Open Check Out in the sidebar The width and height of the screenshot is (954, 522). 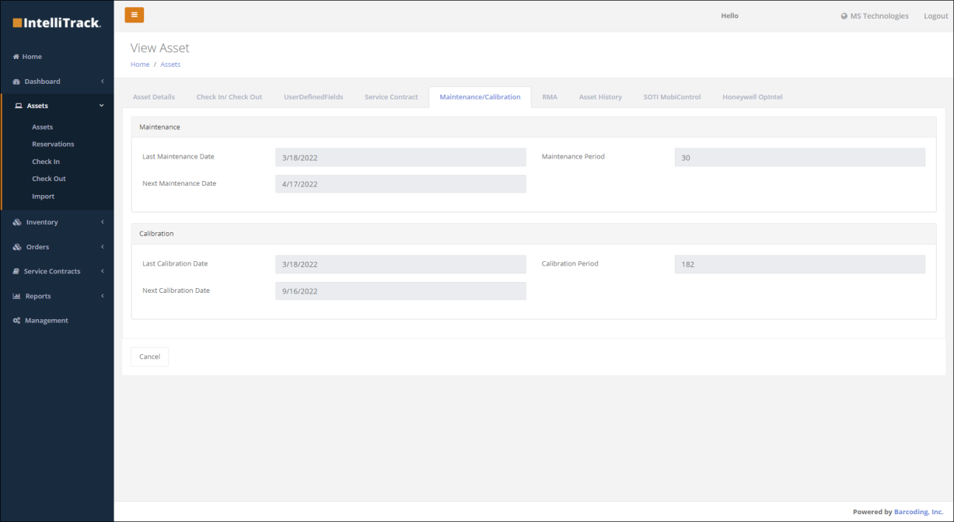pos(49,179)
